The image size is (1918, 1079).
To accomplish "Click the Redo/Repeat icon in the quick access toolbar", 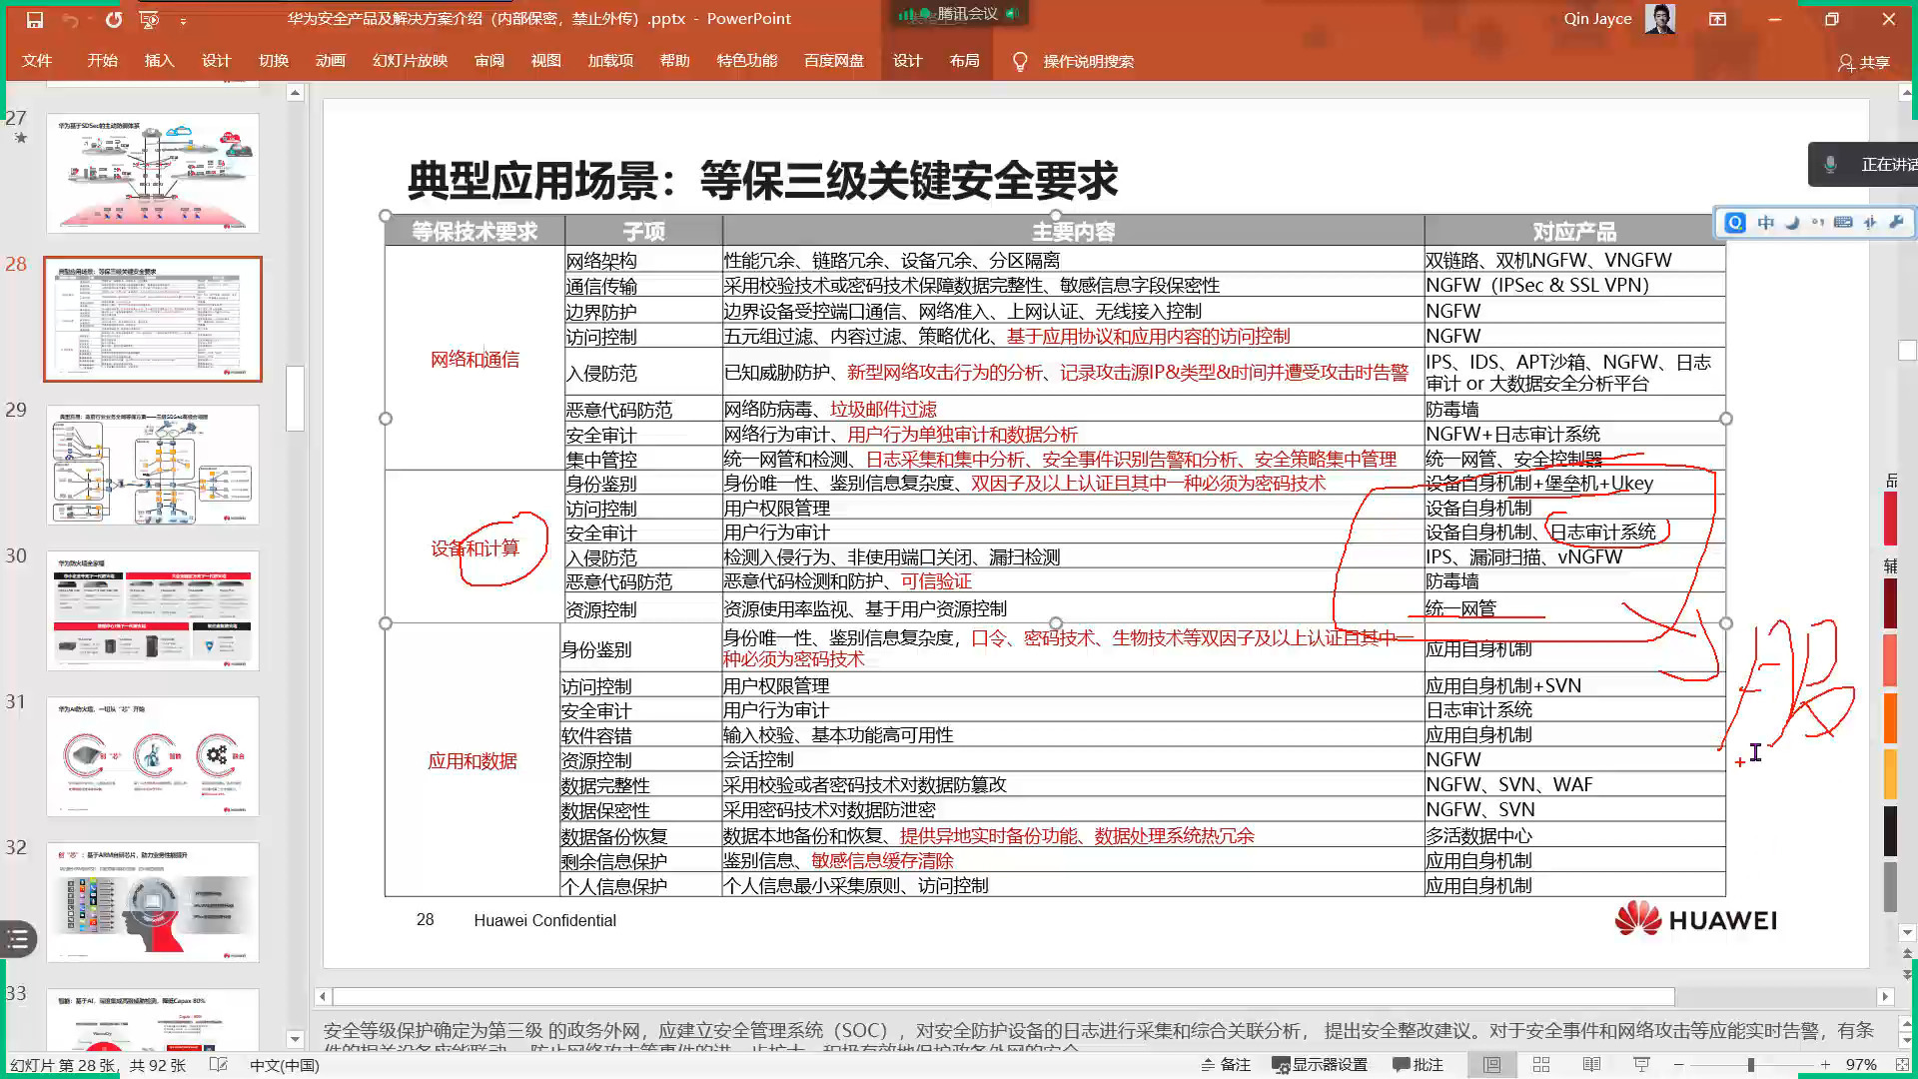I will click(x=114, y=19).
